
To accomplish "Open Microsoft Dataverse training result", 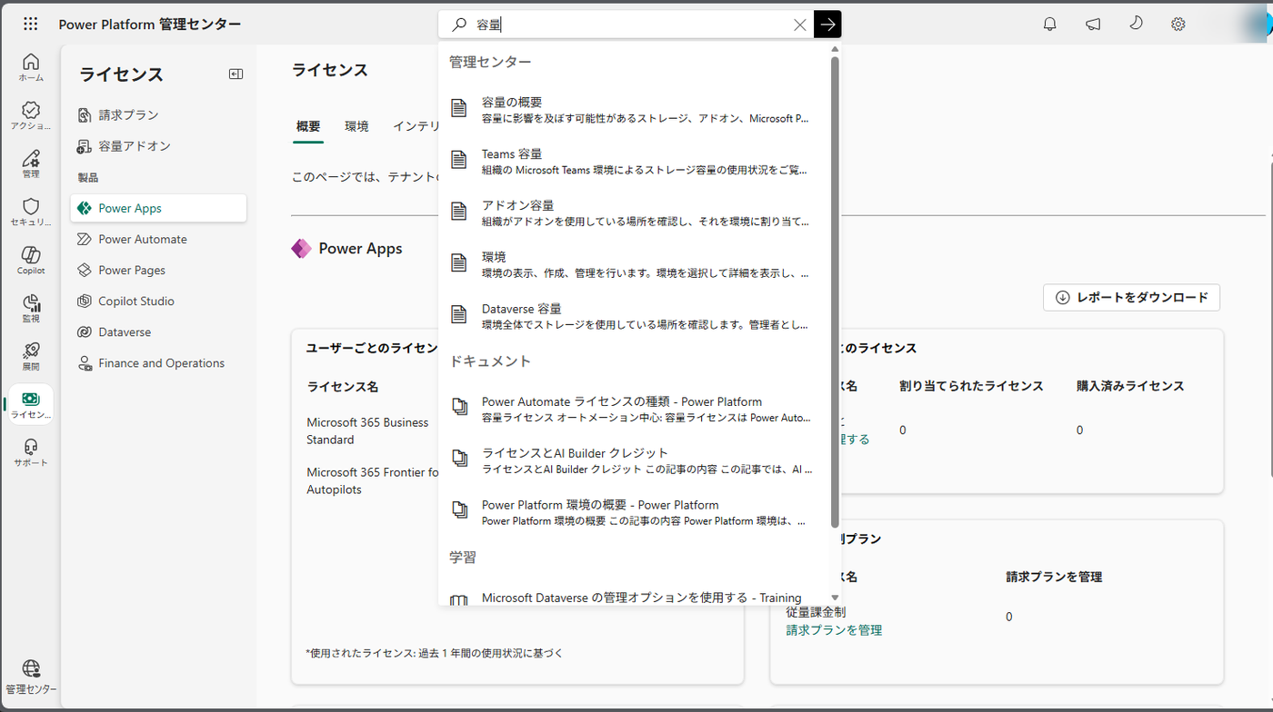I will coord(636,598).
